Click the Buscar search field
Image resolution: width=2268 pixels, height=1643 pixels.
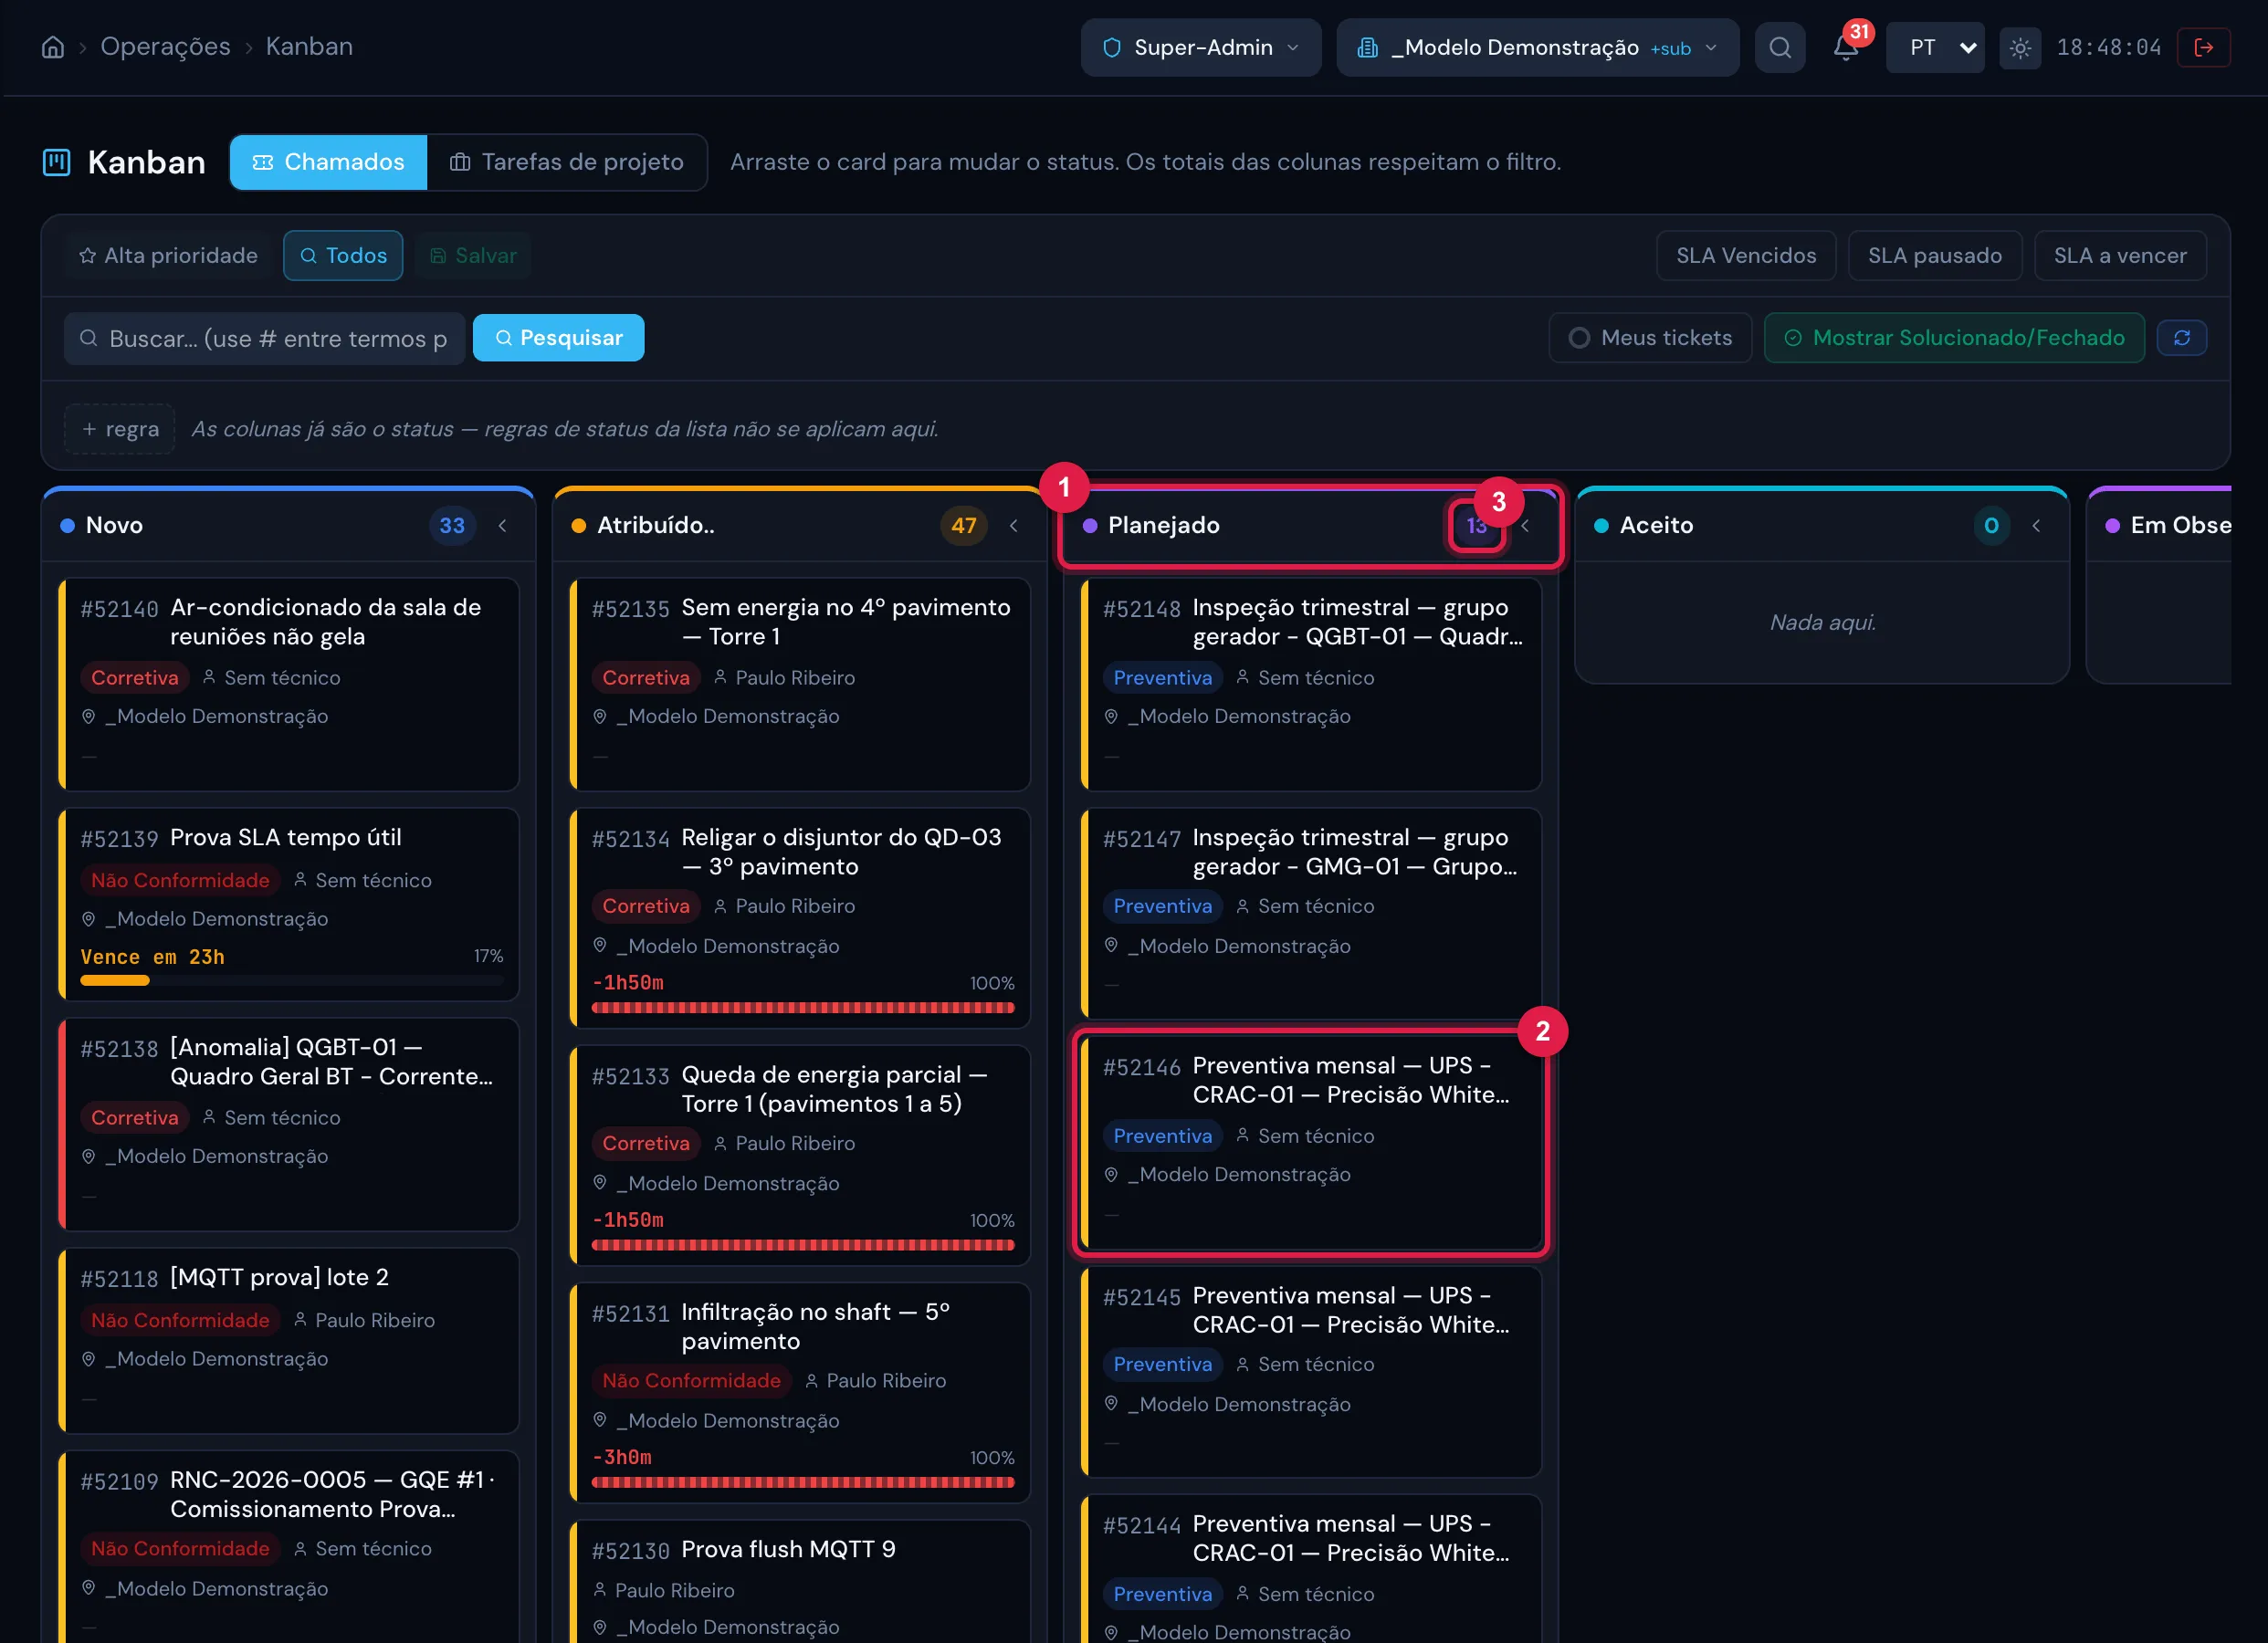click(x=265, y=339)
